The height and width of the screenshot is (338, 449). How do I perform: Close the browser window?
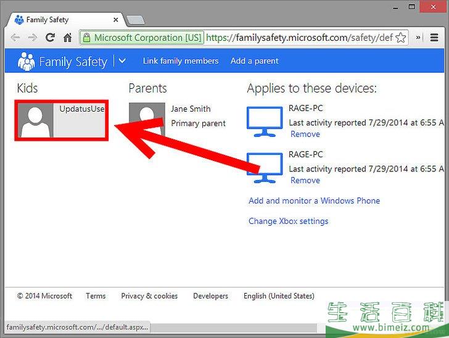[x=434, y=7]
